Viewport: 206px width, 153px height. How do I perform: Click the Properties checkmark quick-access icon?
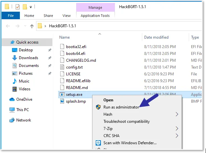tap(18, 7)
